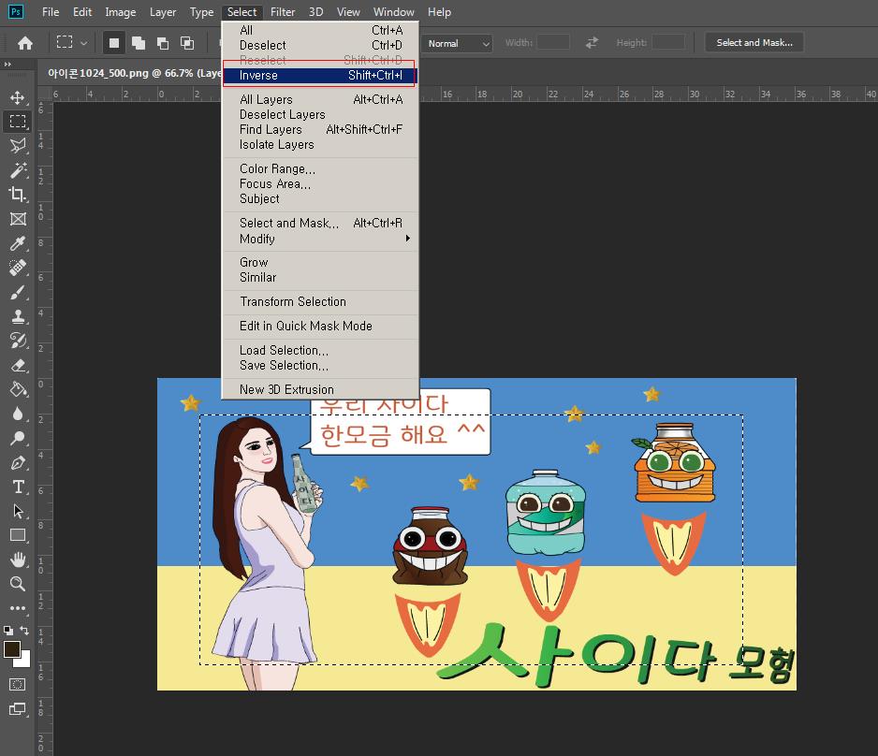The width and height of the screenshot is (878, 756).
Task: Choose Load Selection menu item
Action: point(320,350)
